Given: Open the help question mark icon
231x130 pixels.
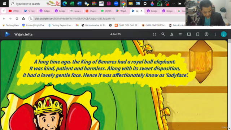Looking at the screenshot, I should click(206, 34).
